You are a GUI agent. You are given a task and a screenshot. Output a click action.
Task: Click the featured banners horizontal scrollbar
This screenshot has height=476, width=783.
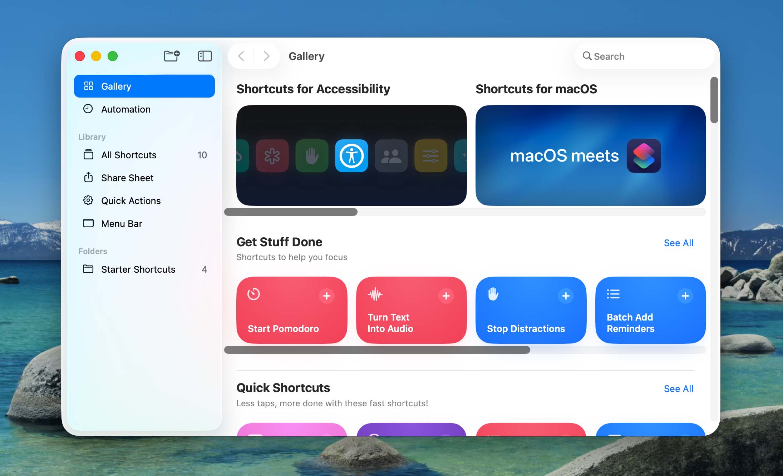291,212
